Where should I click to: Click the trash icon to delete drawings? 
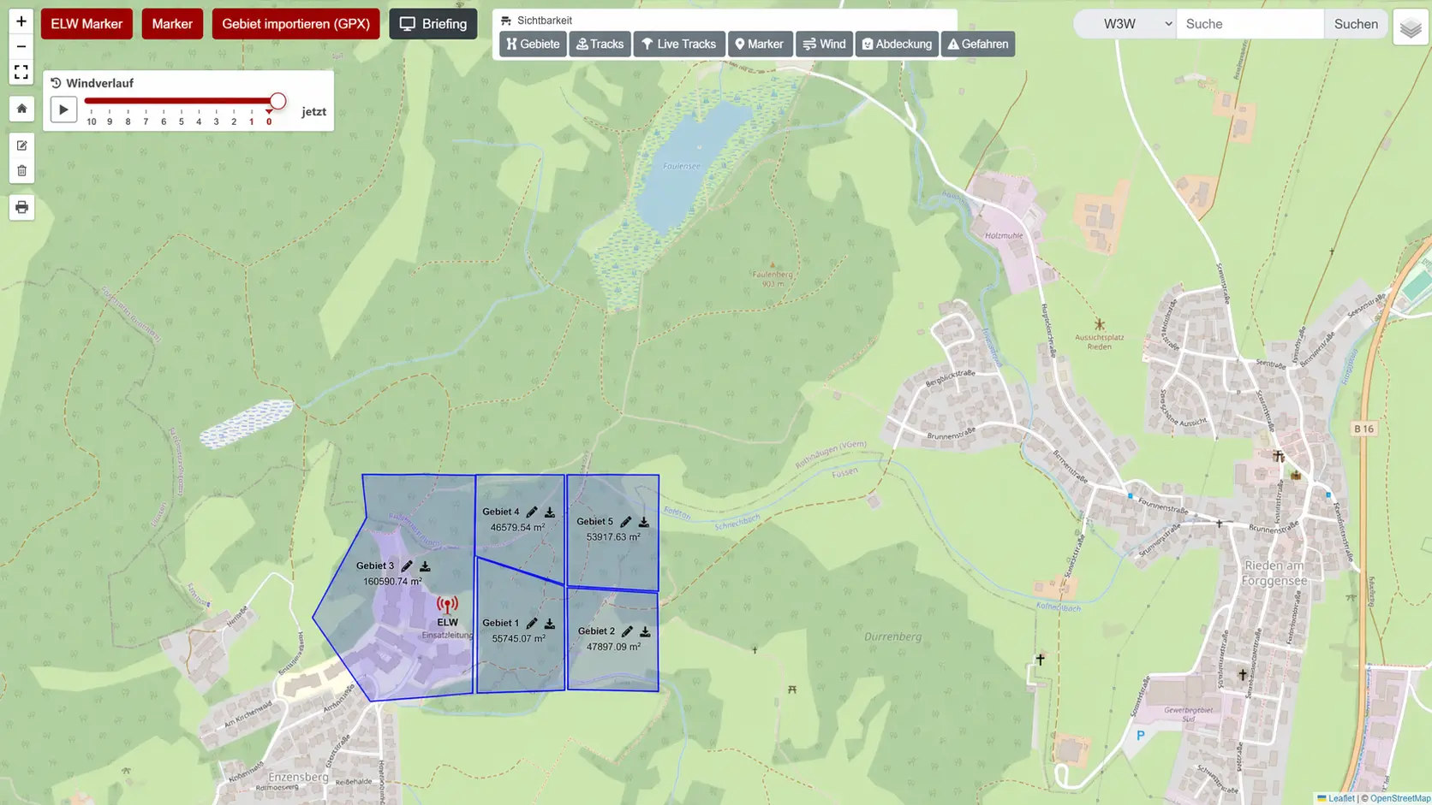(x=21, y=170)
